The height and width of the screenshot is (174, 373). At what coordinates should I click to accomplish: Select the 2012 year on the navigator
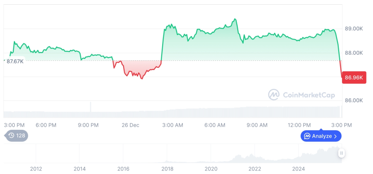click(36, 169)
